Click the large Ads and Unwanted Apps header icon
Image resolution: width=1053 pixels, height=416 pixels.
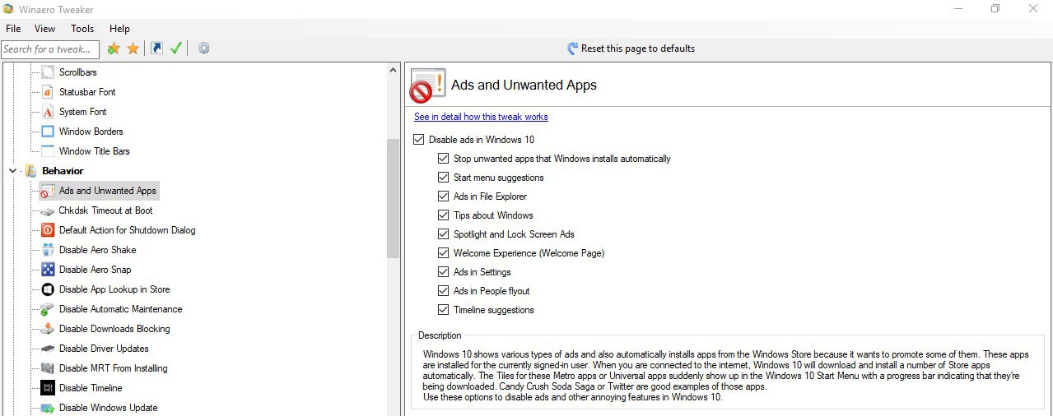coord(427,86)
